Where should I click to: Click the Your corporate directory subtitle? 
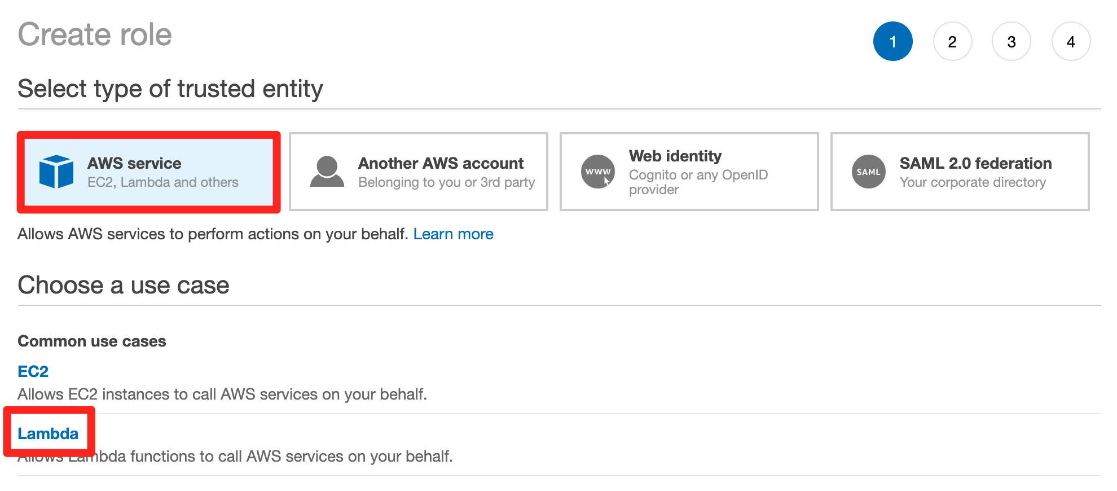(x=973, y=182)
